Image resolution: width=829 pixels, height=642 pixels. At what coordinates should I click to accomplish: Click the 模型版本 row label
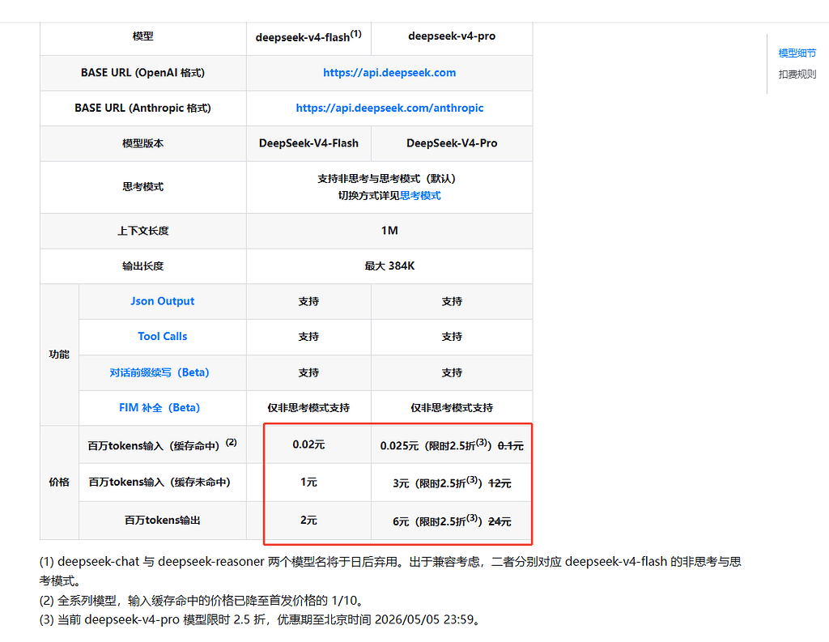pyautogui.click(x=142, y=143)
